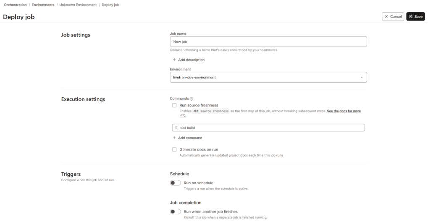Click the dbt build command field

(x=269, y=127)
